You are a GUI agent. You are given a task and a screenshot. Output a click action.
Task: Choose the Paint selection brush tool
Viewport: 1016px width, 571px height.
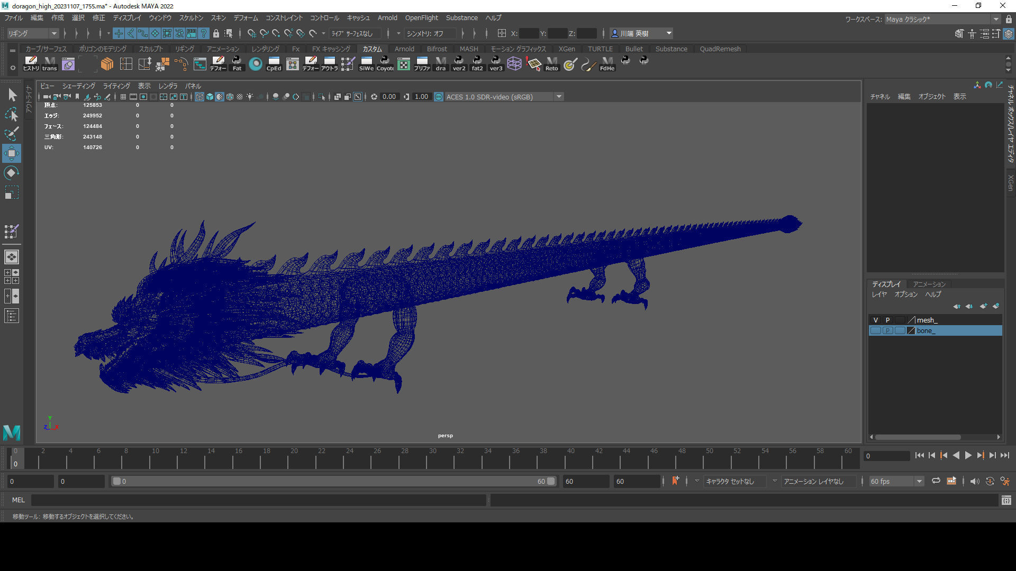(12, 133)
